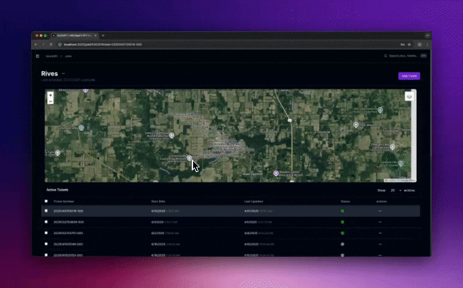Screen dimensions: 463x288
Task: Toggle the sidebar panel icon
Action: pyautogui.click(x=38, y=56)
